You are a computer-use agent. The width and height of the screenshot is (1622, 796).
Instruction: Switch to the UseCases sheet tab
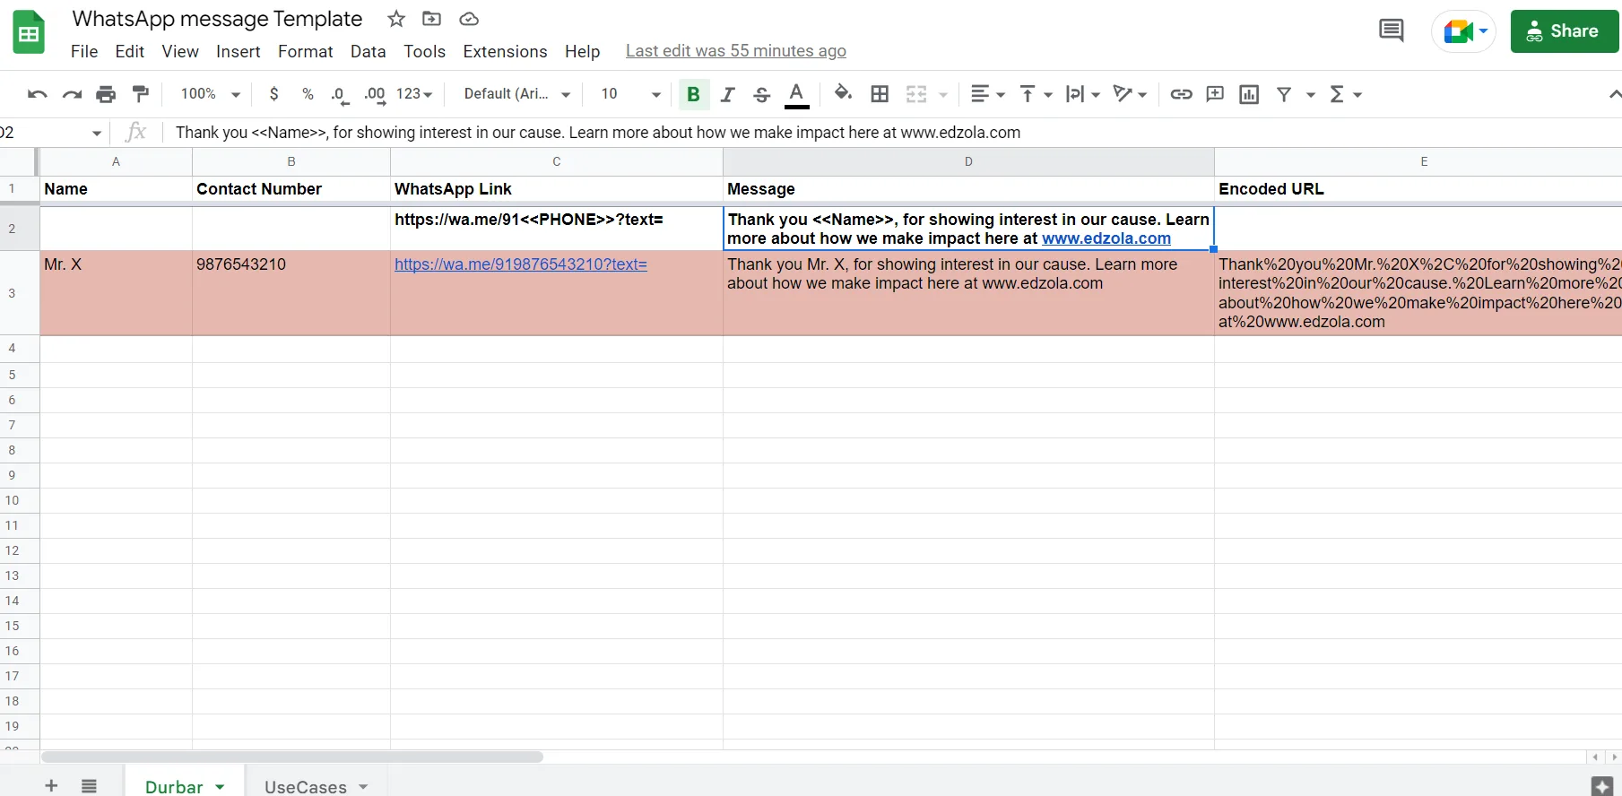point(316,786)
